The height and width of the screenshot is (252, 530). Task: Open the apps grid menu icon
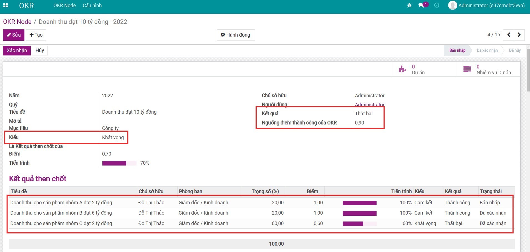tap(6, 6)
